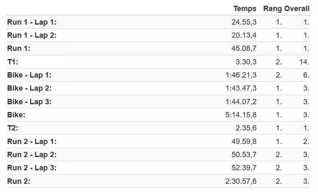Select the T1 row label

coord(13,62)
